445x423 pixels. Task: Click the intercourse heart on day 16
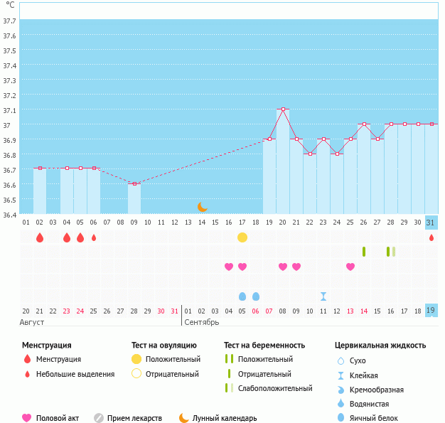pos(229,267)
